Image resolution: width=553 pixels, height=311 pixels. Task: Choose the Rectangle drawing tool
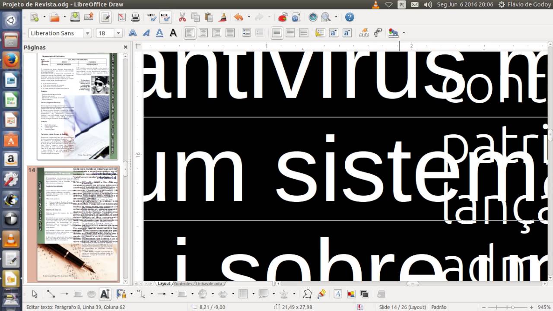coord(78,294)
